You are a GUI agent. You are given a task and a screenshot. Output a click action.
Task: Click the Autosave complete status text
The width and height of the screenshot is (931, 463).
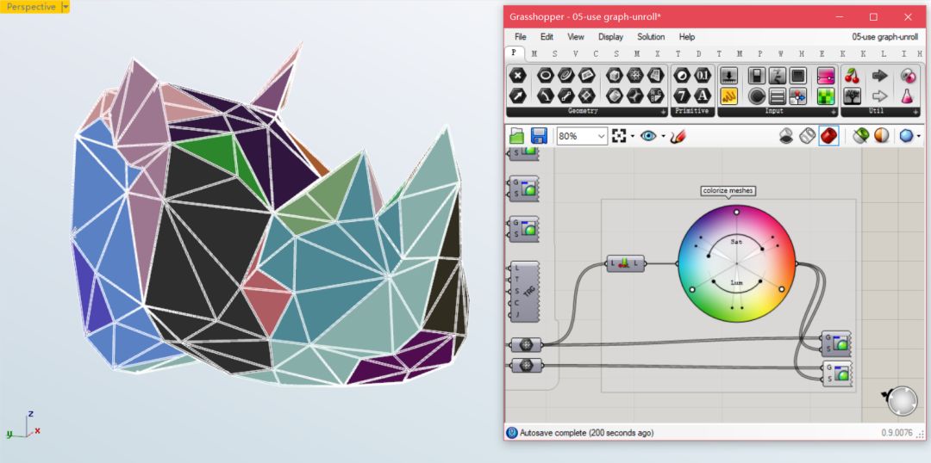(587, 433)
